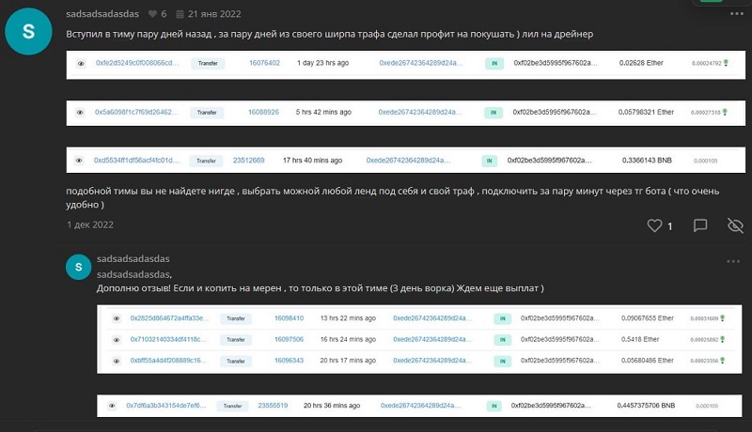Open three-dot menu on the reply comment
752x432 pixels.
[x=733, y=260]
